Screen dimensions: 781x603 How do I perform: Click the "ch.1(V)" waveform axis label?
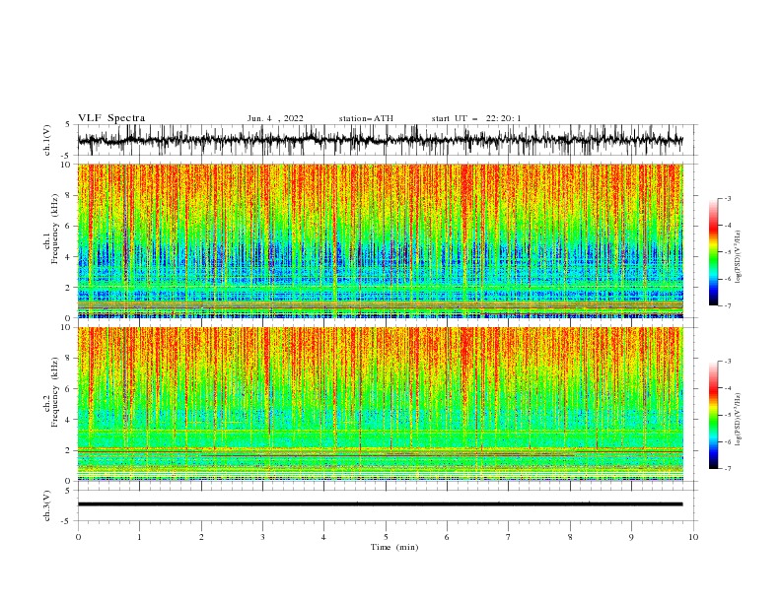pyautogui.click(x=47, y=140)
